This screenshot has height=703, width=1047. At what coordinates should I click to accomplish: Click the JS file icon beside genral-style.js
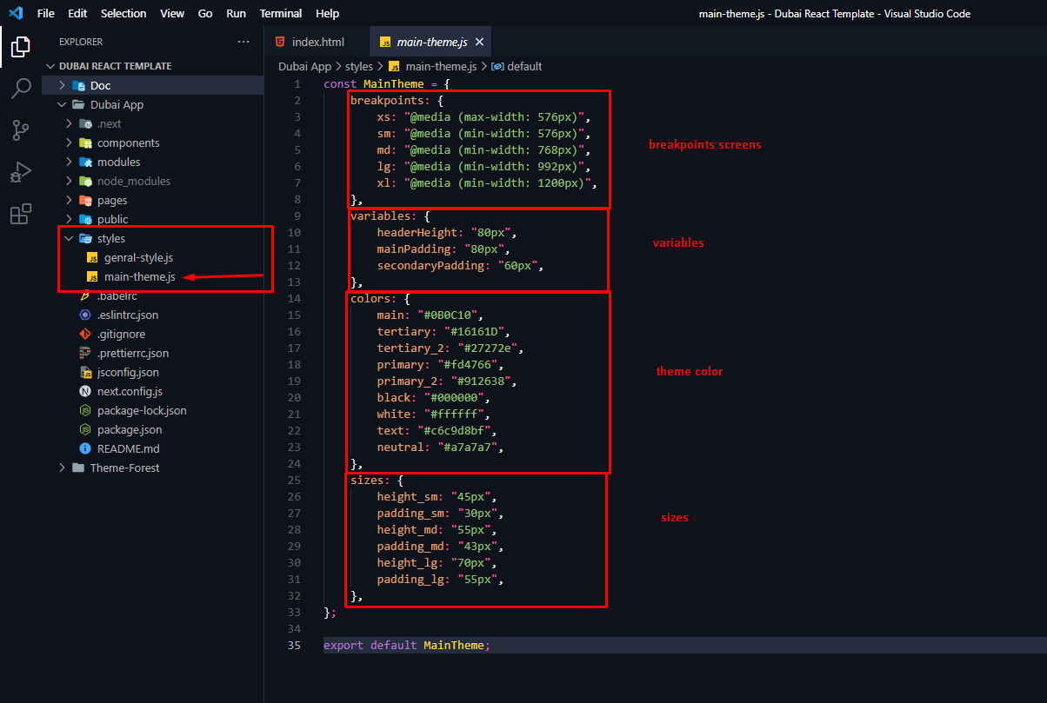click(x=92, y=258)
